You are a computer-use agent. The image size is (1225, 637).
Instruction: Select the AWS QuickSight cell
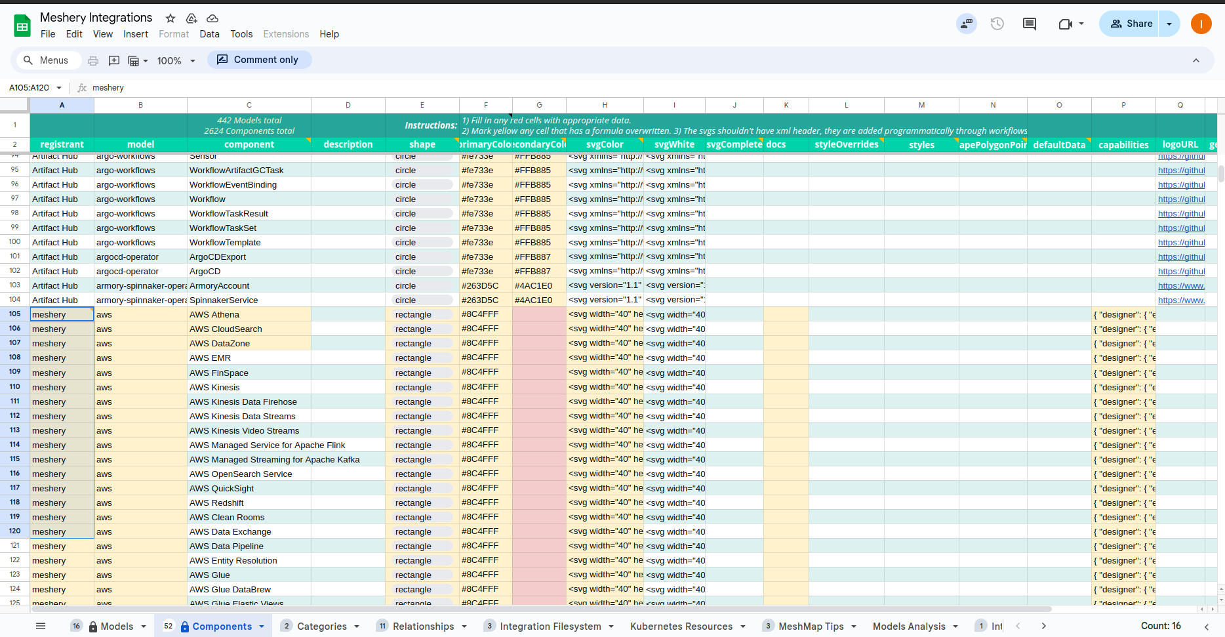[x=249, y=489]
